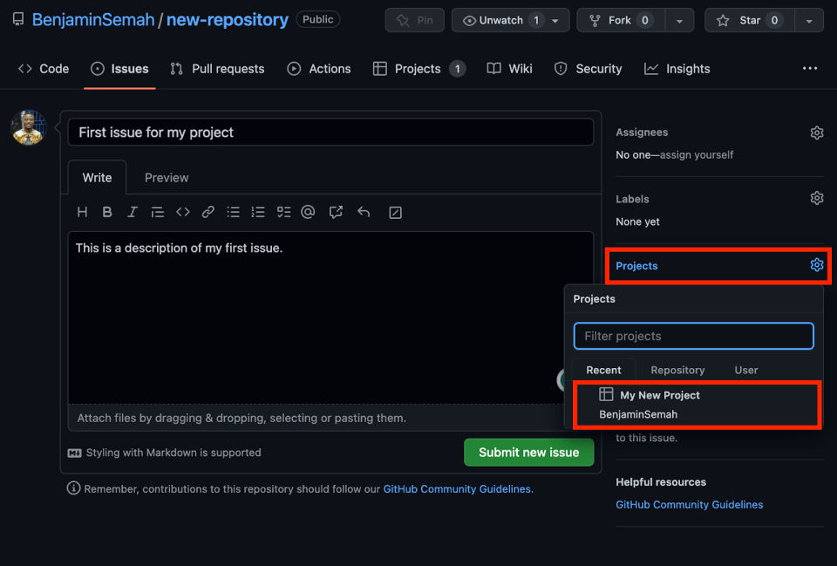Insert a task list
This screenshot has height=566, width=837.
click(x=284, y=212)
